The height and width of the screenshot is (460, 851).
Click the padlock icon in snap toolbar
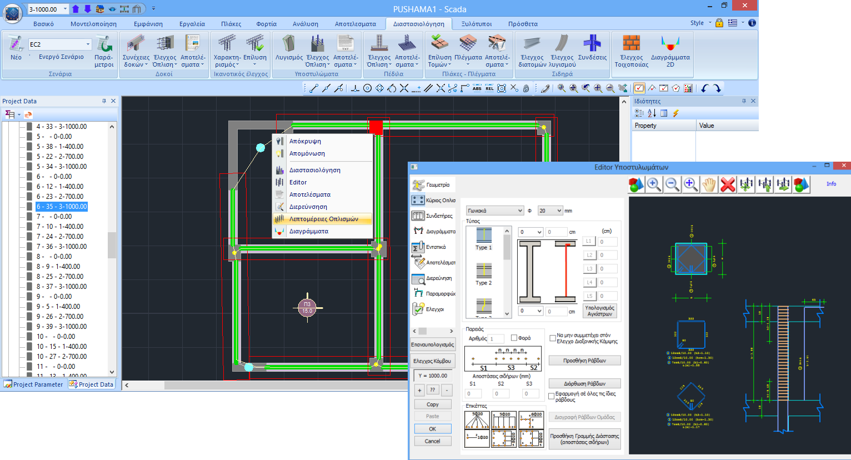click(526, 88)
